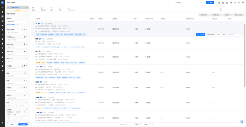
Task: Click the floating assistant icon at bottom right
Action: tap(242, 121)
